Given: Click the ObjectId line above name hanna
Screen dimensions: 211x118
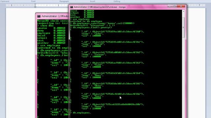Looking at the screenshot, I should [x=113, y=104].
